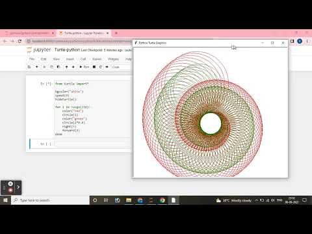The width and height of the screenshot is (312, 234).
Task: Open the Cell menu in Jupyter
Action: (83, 59)
